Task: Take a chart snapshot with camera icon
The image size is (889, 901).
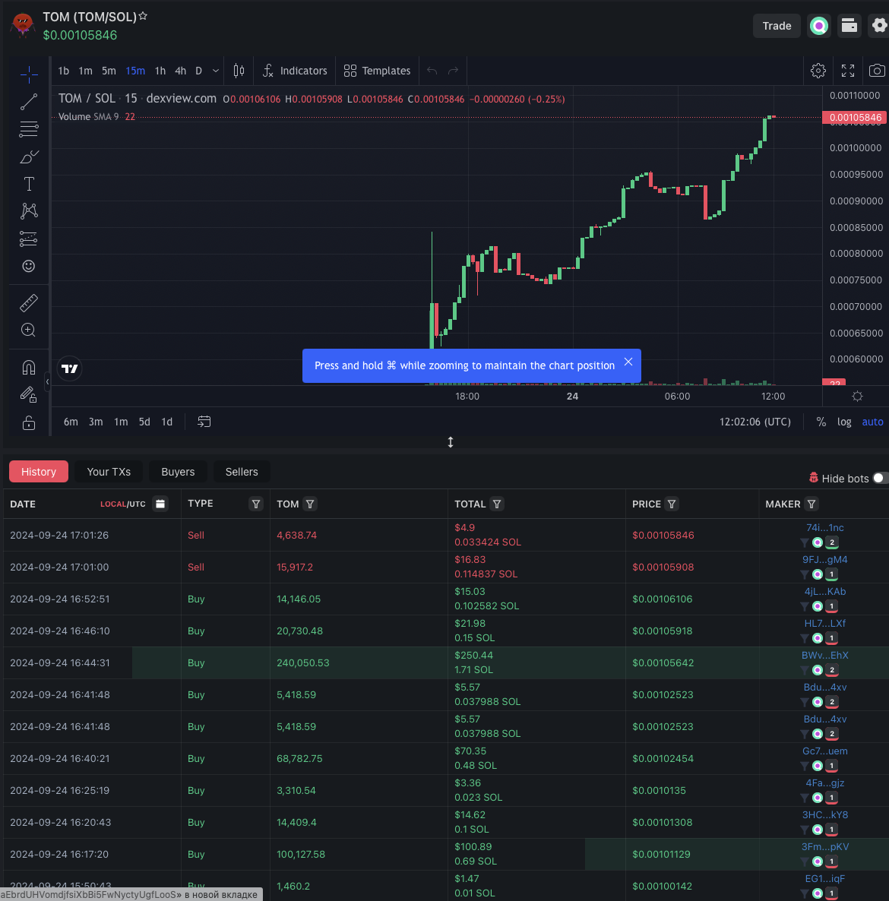Action: 877,71
